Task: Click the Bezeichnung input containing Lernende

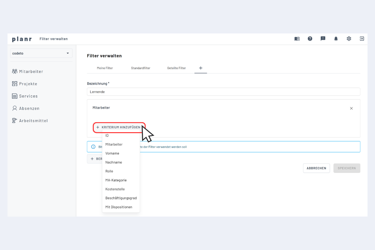Action: coord(223,92)
